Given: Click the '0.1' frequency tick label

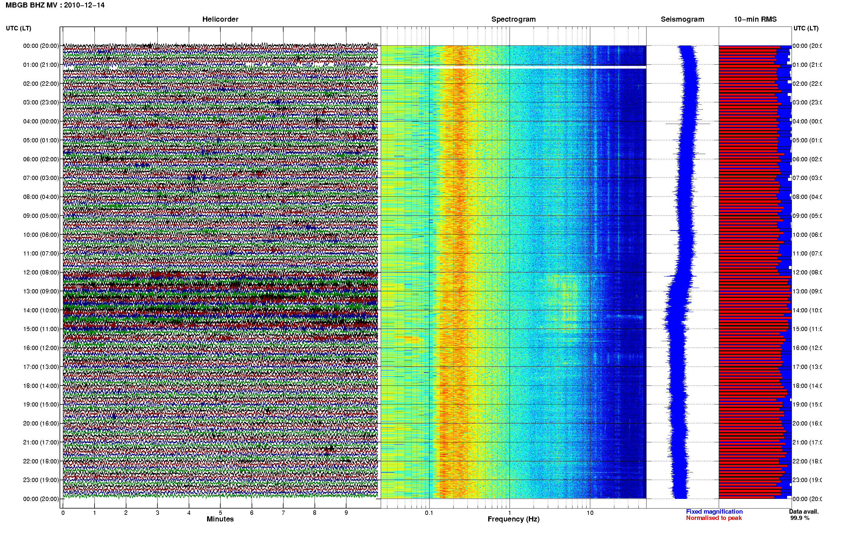Looking at the screenshot, I should click(429, 513).
